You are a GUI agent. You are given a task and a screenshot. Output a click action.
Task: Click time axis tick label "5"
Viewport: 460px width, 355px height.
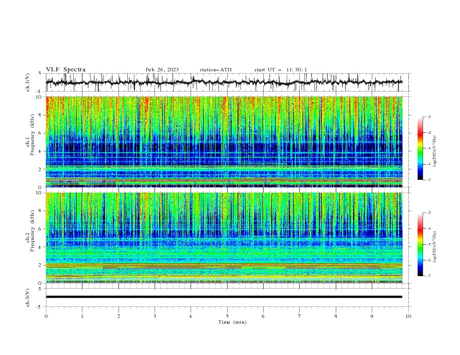coord(227,316)
